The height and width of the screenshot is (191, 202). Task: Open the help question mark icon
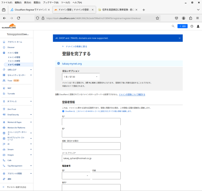click(x=192, y=26)
